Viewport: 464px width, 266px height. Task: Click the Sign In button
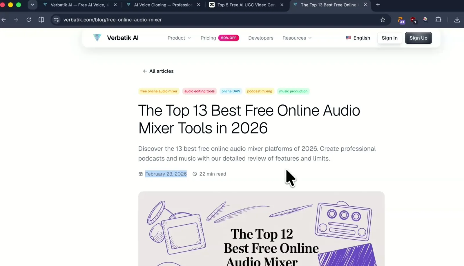389,38
